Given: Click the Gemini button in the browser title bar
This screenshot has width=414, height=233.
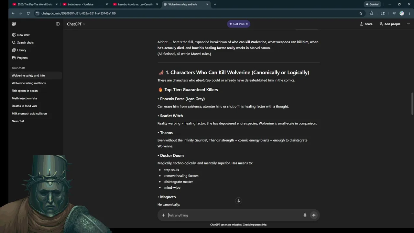Looking at the screenshot, I should coord(372,4).
